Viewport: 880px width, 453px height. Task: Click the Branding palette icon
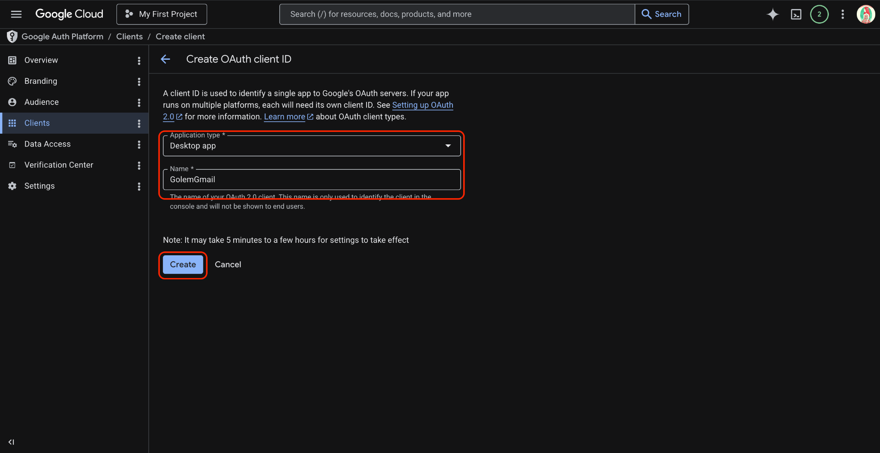coord(12,81)
